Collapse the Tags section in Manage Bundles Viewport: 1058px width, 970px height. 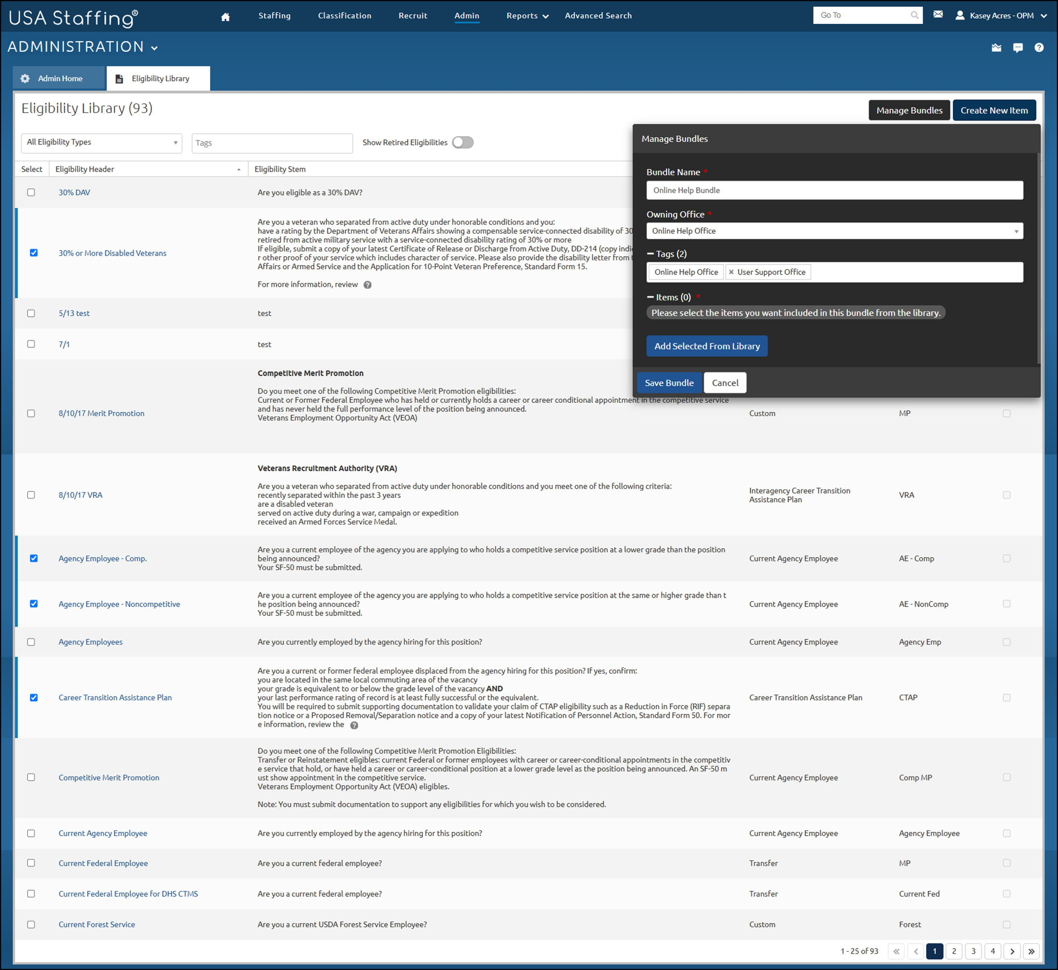651,254
